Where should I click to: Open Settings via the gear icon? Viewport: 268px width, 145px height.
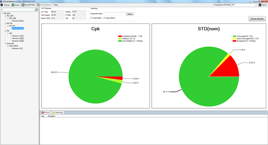[x=2, y=5]
